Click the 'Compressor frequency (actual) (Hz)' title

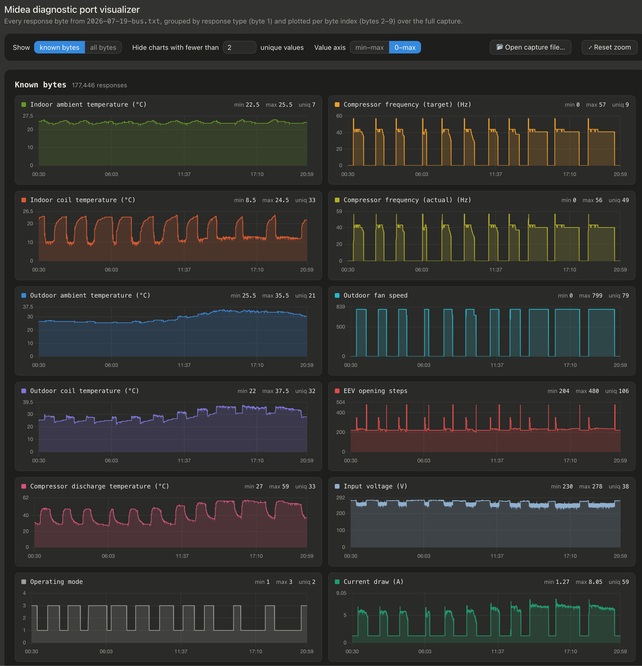407,200
